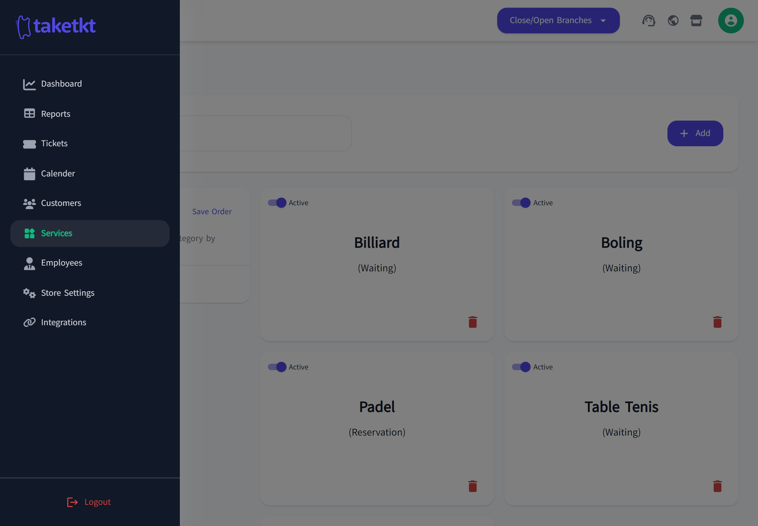Click the Add button
Viewport: 758px width, 526px height.
click(x=695, y=133)
